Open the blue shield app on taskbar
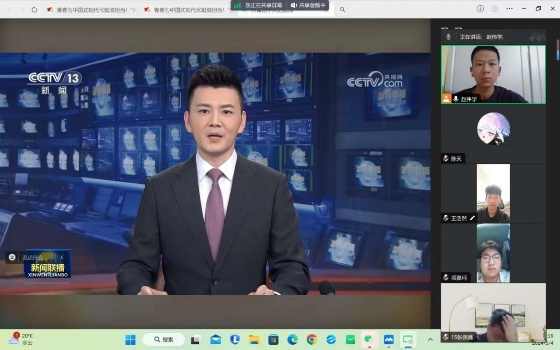560x350 pixels. [234, 339]
